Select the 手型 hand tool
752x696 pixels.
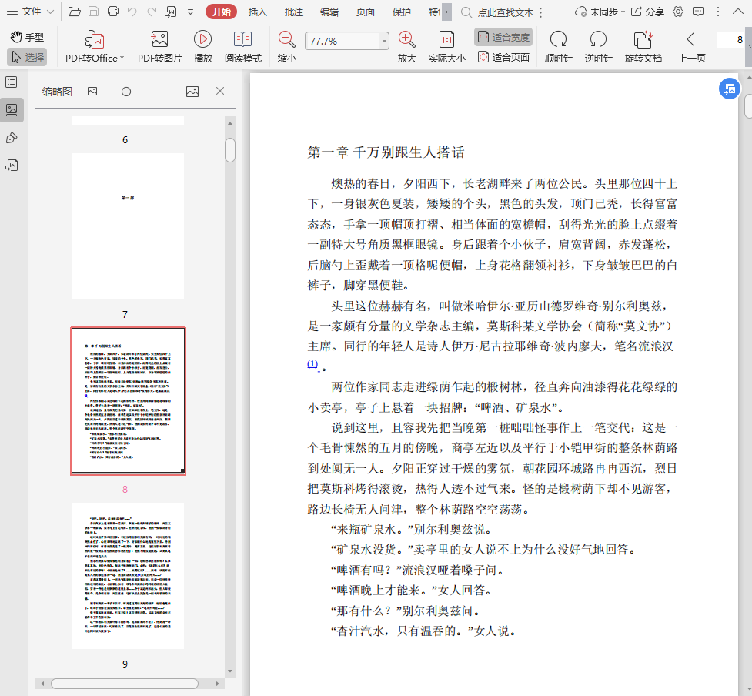pos(27,37)
